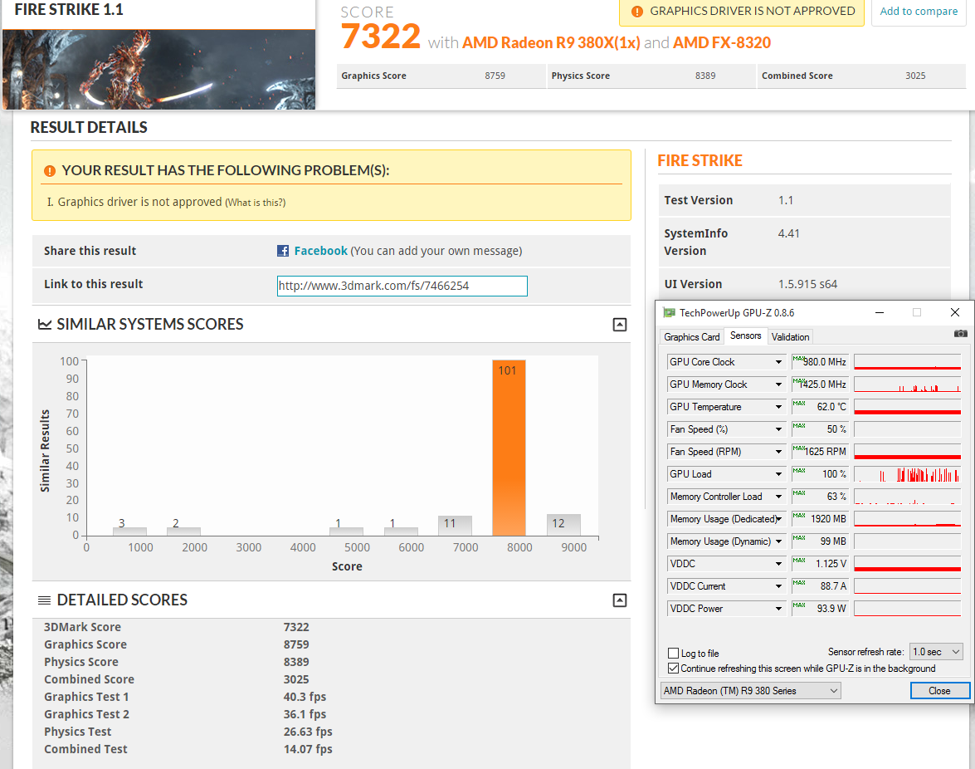
Task: Click the Detailed Scores list icon
Action: click(44, 600)
